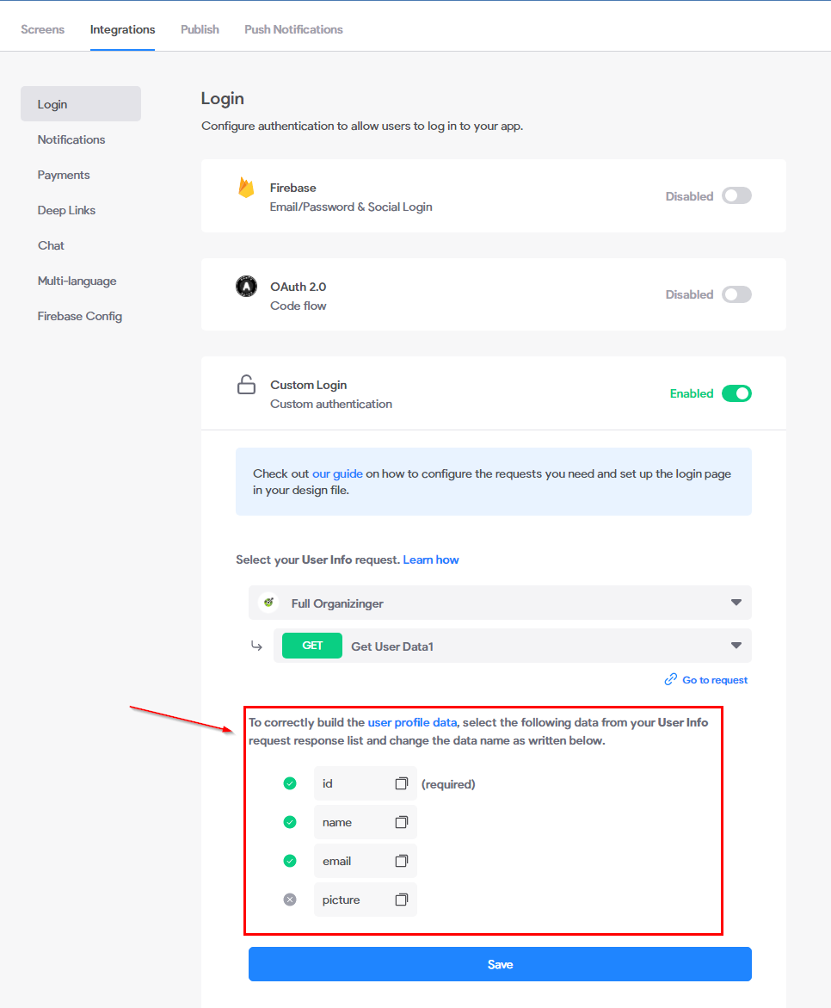Open the Get User Data1 request dropdown

point(512,646)
